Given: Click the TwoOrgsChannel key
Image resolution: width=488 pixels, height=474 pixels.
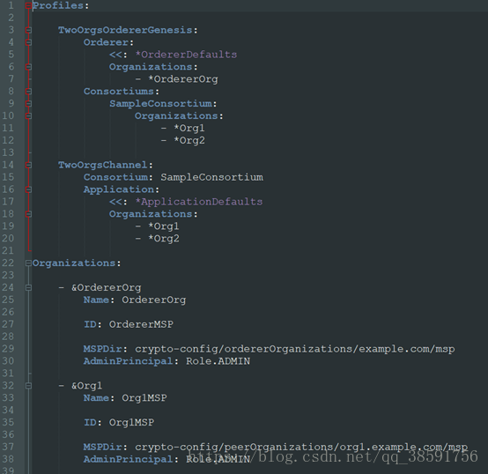Looking at the screenshot, I should click(103, 165).
